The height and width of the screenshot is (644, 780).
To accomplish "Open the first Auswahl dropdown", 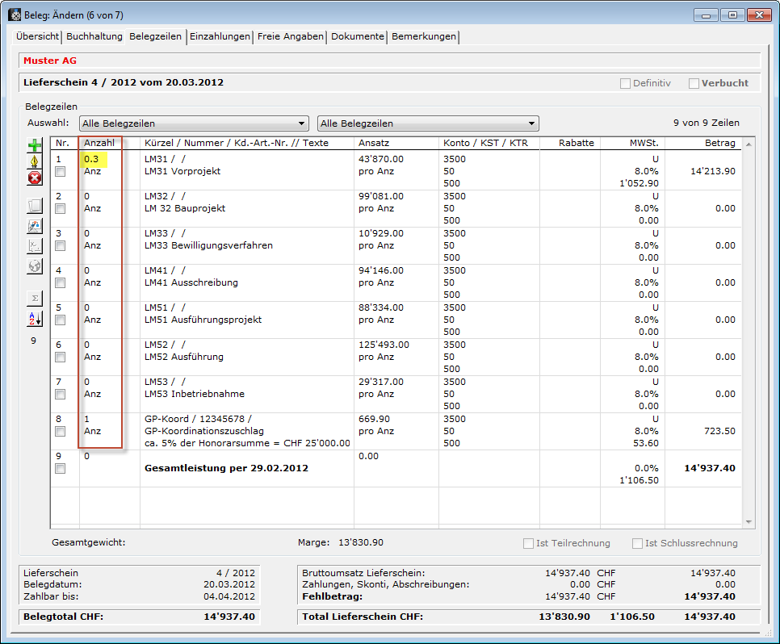I will pos(194,123).
